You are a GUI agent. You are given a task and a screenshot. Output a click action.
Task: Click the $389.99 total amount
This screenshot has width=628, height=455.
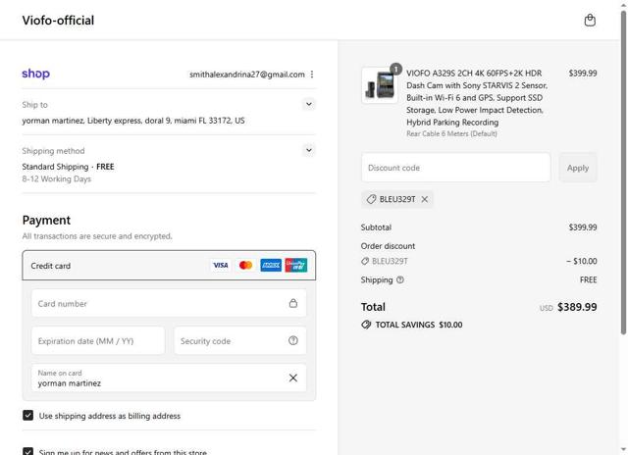point(577,307)
